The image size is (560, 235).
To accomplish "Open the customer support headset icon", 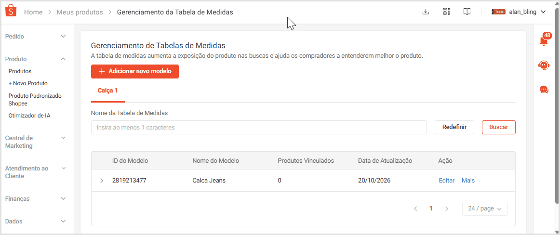I will [544, 65].
